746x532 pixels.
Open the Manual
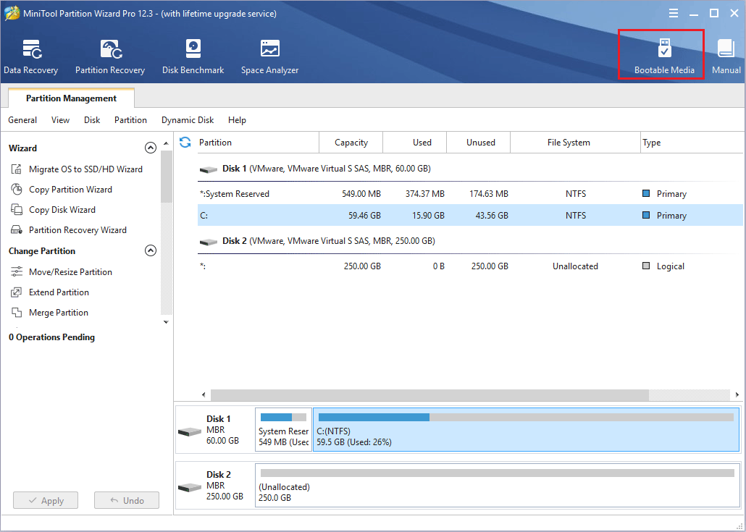click(726, 57)
